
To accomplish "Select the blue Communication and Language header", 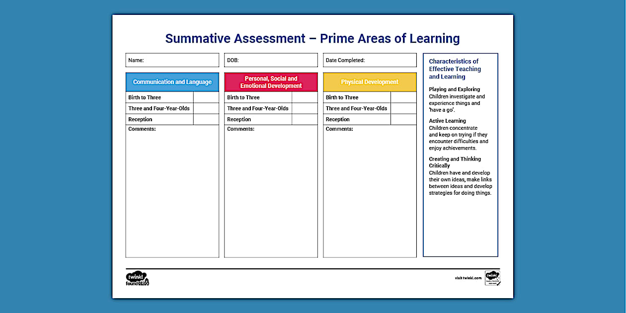I will click(172, 82).
